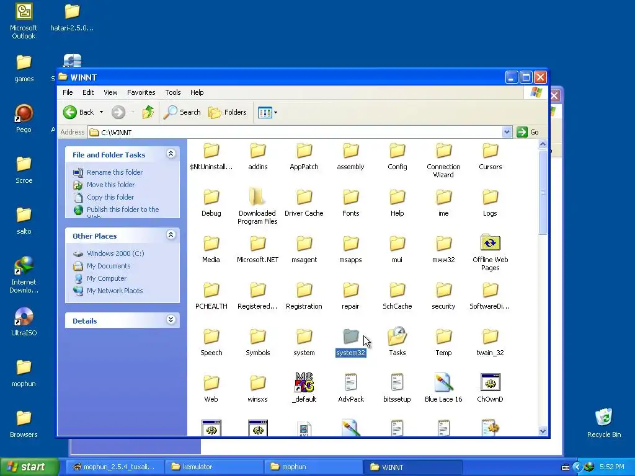Open the Microsoft Outlook desktop icon
Viewport: 635px width, 476px height.
pyautogui.click(x=24, y=21)
